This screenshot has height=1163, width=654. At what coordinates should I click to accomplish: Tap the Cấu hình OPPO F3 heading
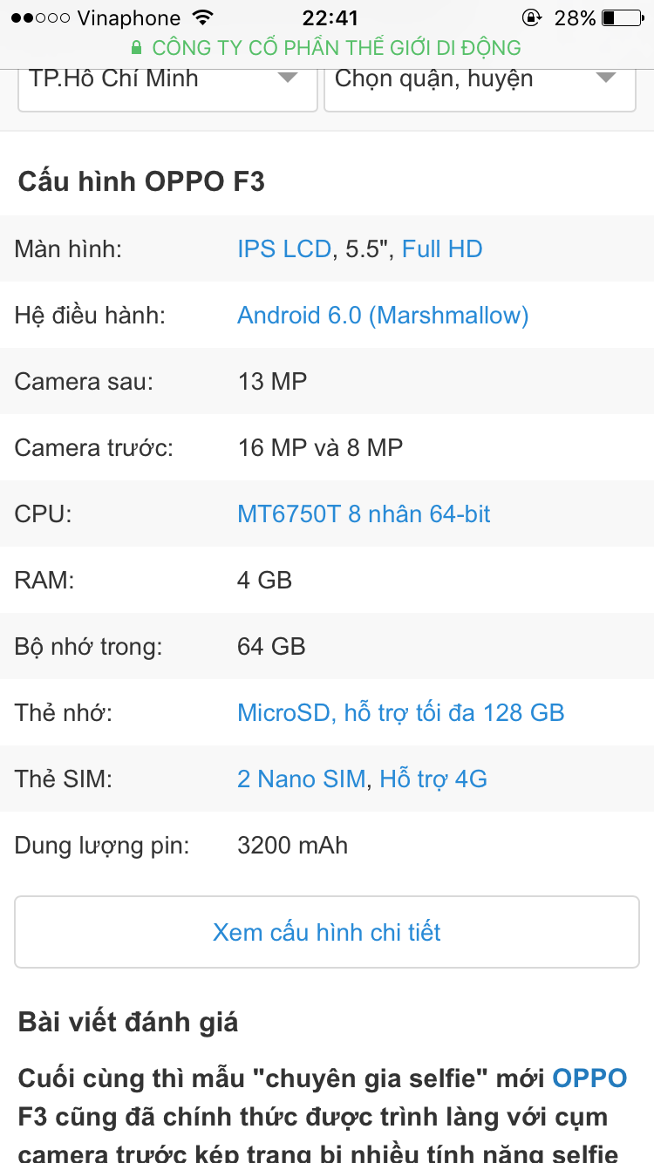point(141,181)
